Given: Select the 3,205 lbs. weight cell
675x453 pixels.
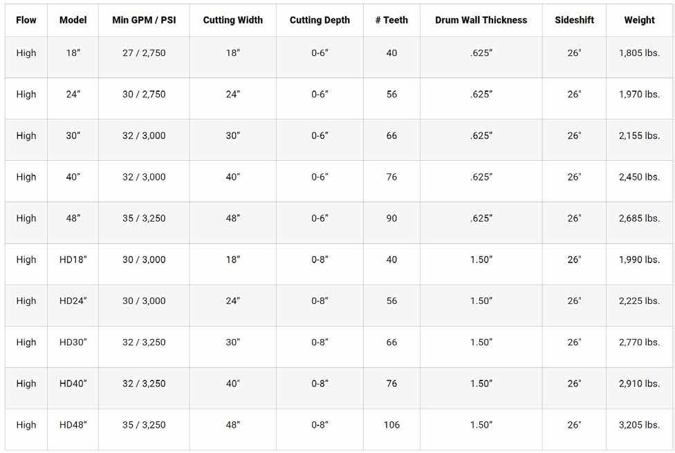Looking at the screenshot, I should [x=639, y=425].
